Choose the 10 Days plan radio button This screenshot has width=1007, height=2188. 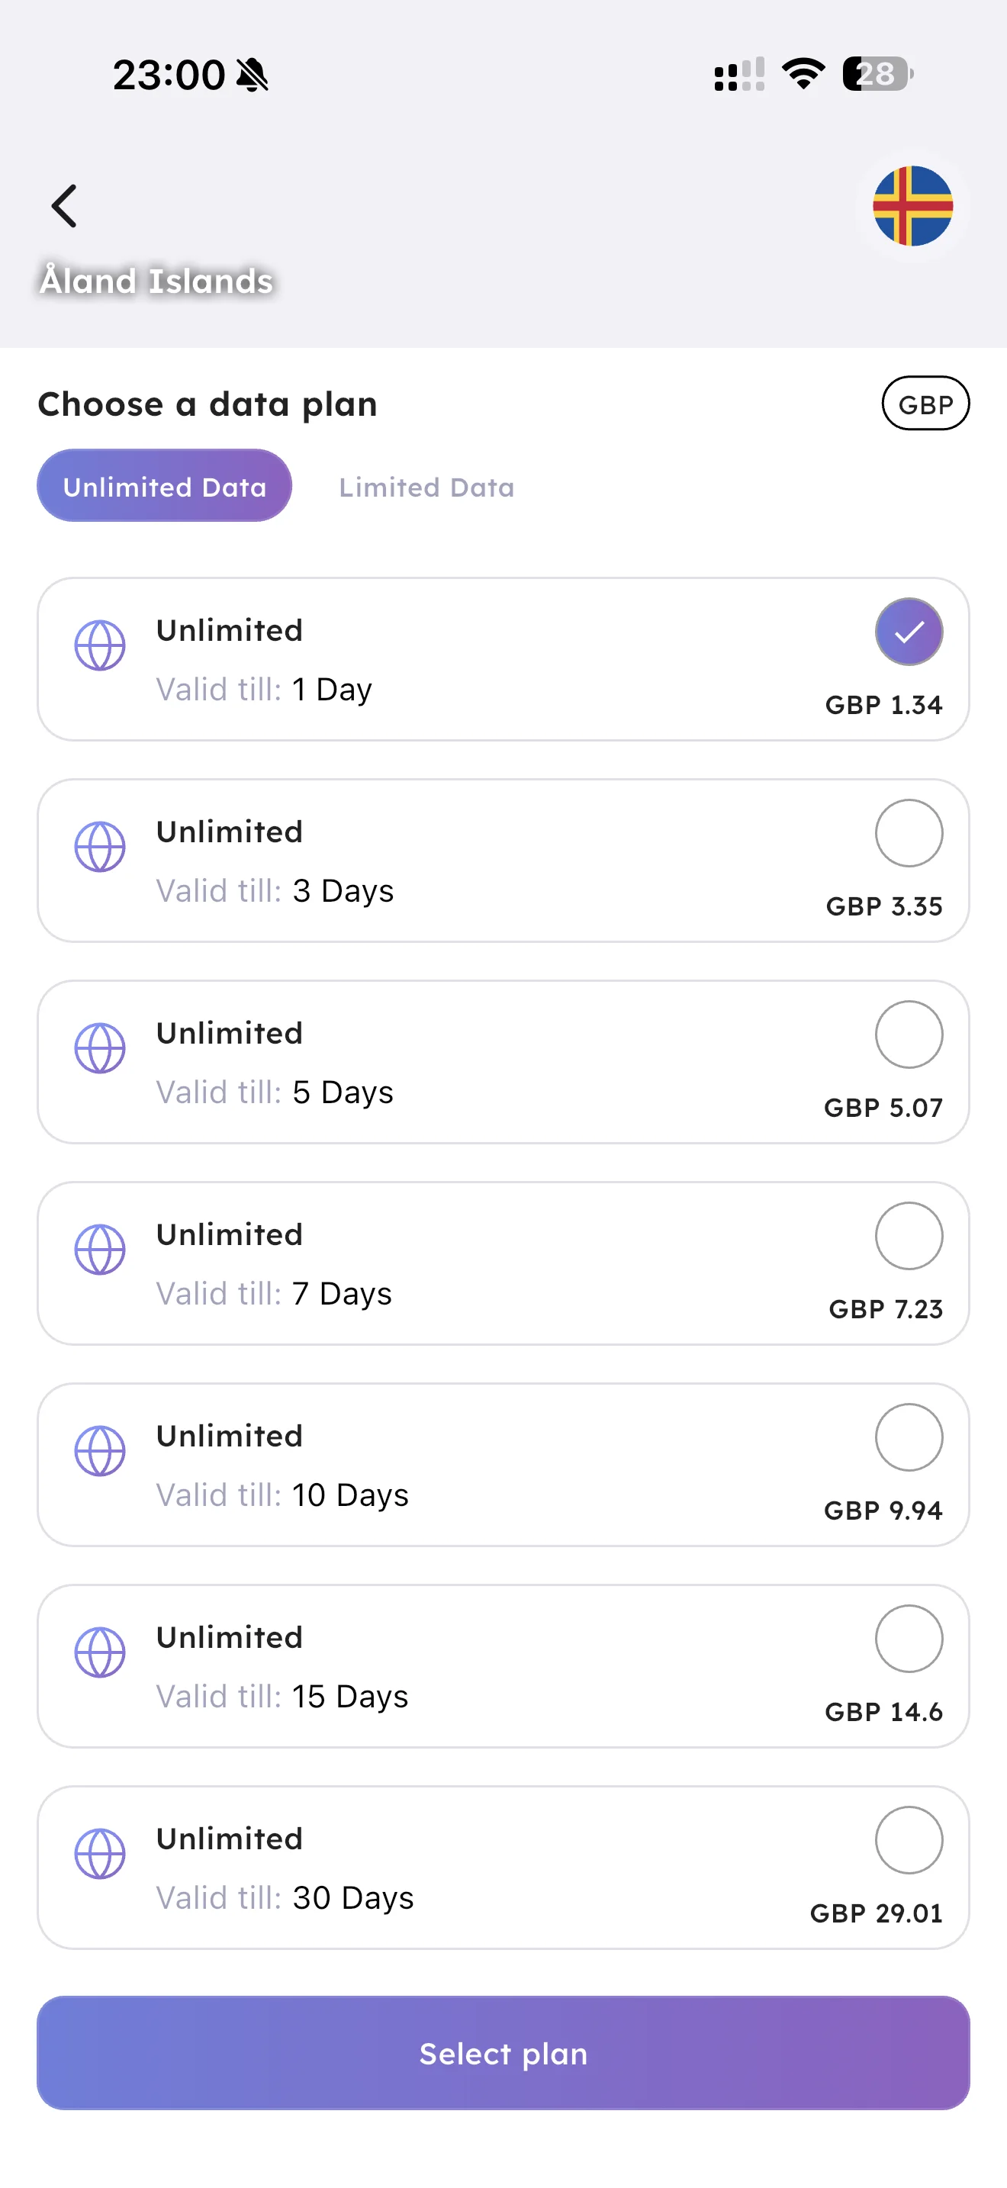coord(909,1437)
